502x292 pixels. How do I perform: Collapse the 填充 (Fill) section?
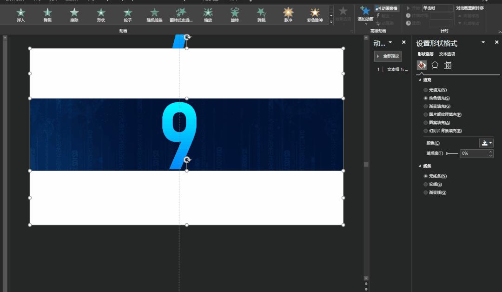420,80
